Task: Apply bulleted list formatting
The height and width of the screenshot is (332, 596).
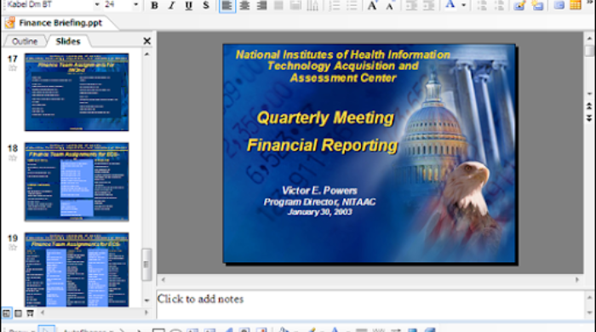Action: pos(352,5)
